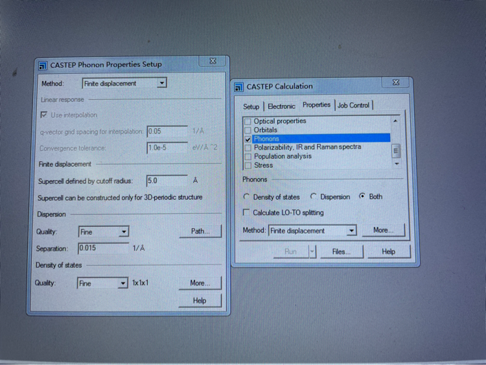The image size is (486, 365).
Task: Click the CASTEP Phonon Properties Setup title icon
Action: tap(43, 65)
